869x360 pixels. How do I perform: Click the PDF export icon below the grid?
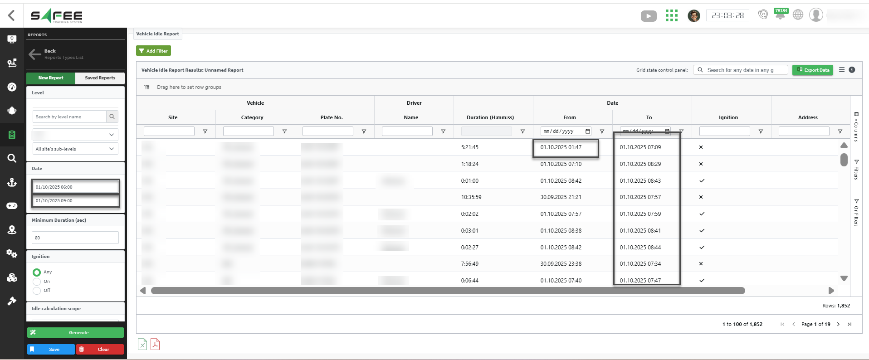coord(155,344)
